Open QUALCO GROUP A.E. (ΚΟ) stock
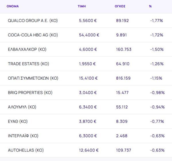This screenshot has width=172, height=161. click(x=33, y=21)
